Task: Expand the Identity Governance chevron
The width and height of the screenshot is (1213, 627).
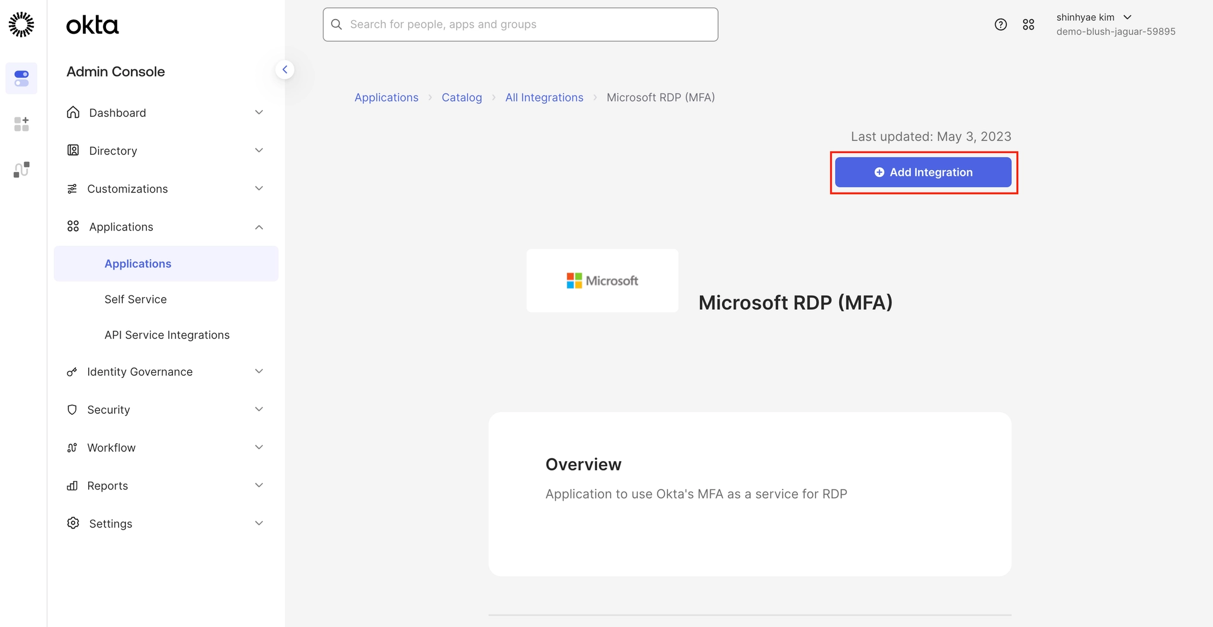Action: [259, 372]
